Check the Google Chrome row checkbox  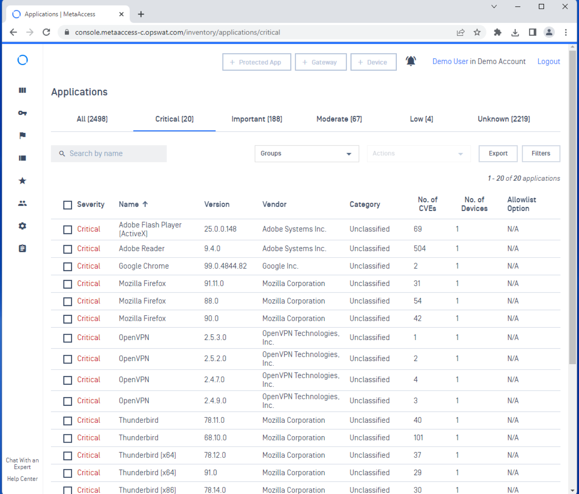pyautogui.click(x=67, y=267)
